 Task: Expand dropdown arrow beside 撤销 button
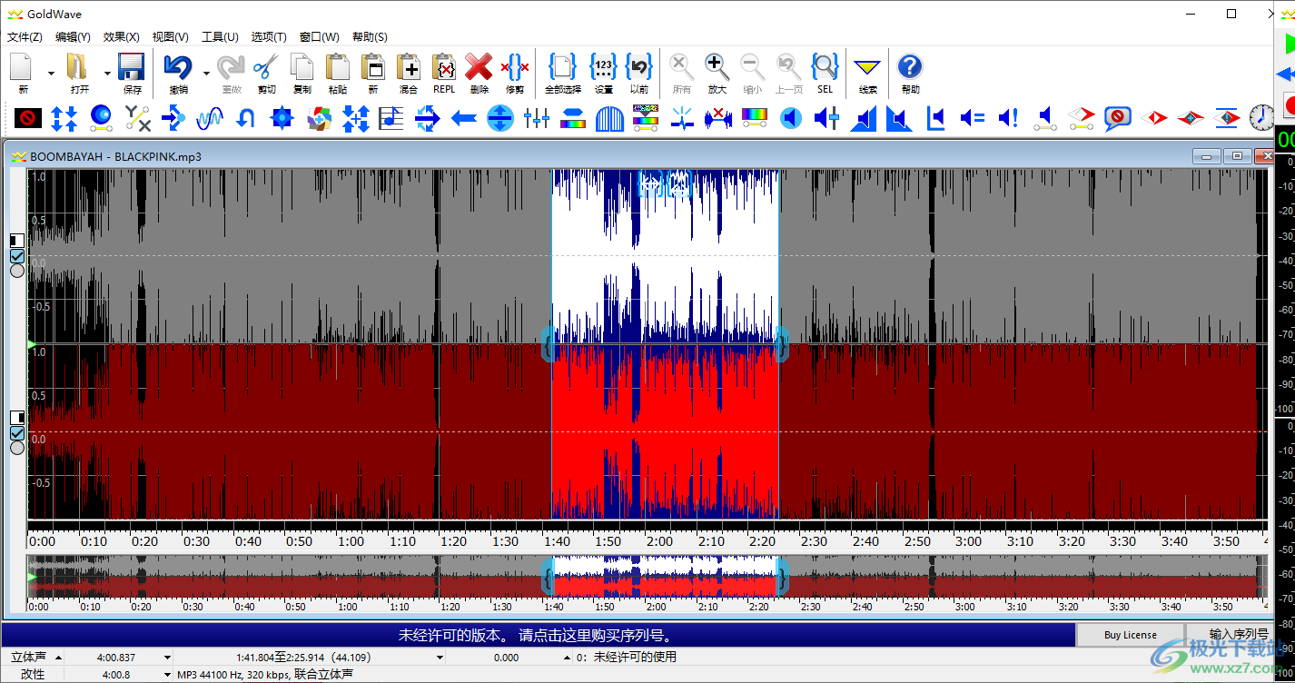click(x=206, y=74)
